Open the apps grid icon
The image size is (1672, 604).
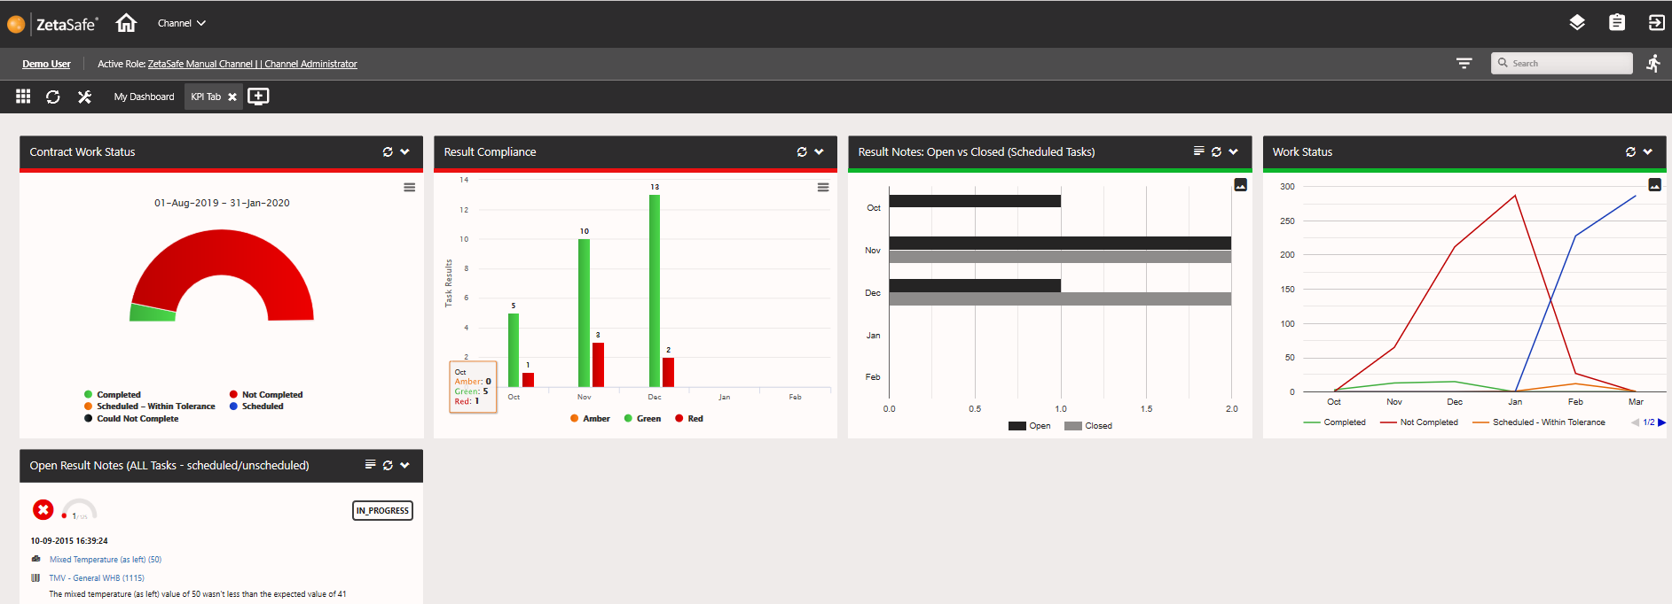click(x=23, y=97)
